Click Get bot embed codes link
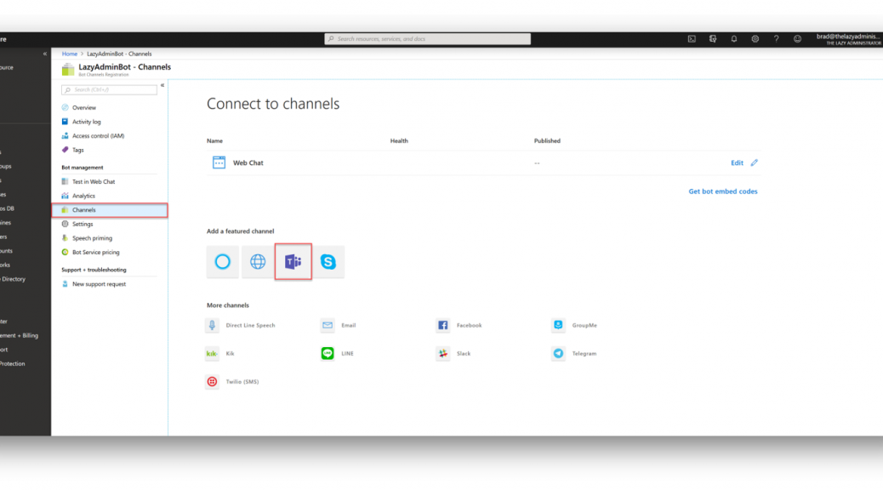This screenshot has width=883, height=490. click(x=722, y=191)
